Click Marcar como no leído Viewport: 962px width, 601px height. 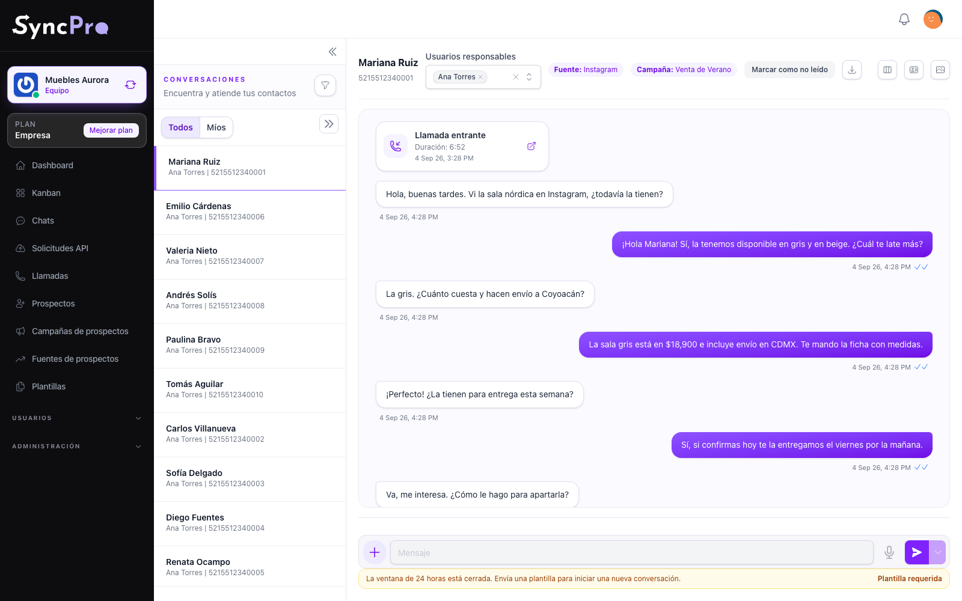(x=789, y=70)
